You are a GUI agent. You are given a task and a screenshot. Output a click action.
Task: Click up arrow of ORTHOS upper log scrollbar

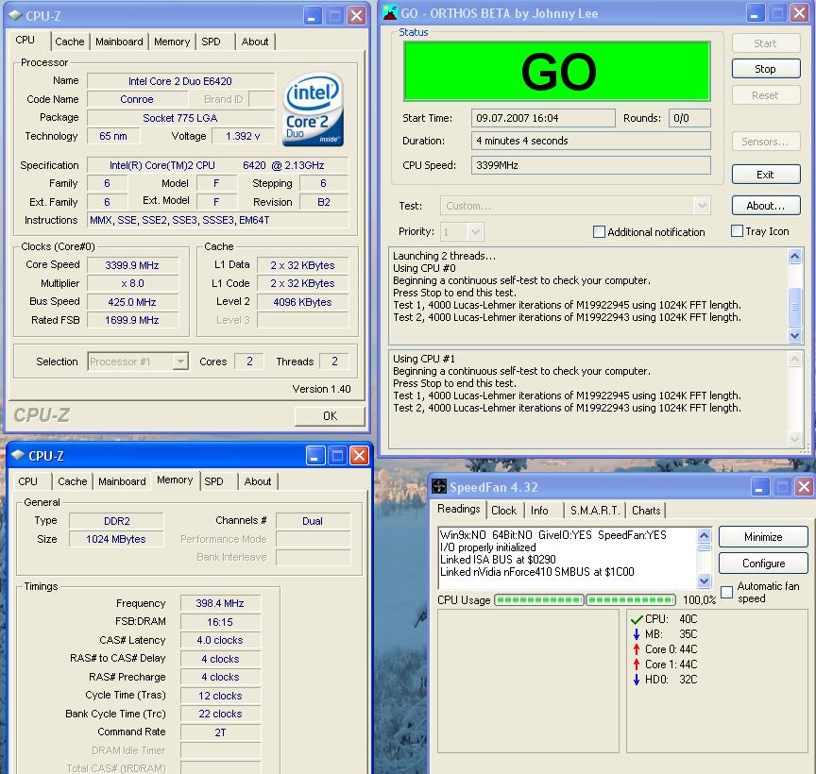tap(794, 256)
